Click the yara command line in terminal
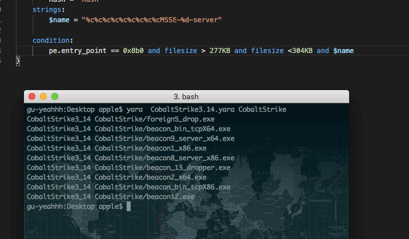409x239 pixels. (156, 110)
